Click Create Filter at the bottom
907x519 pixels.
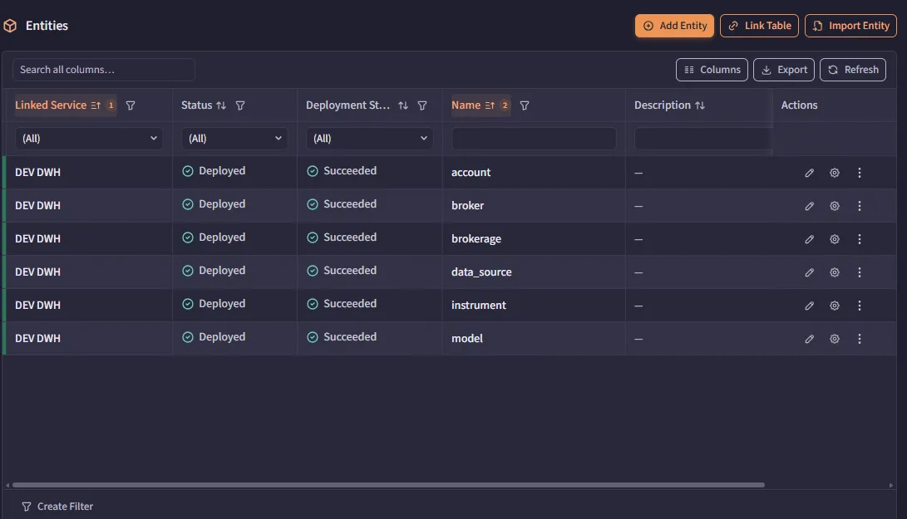(x=57, y=507)
